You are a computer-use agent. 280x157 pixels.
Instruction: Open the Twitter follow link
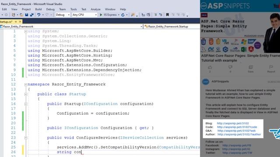pos(237,153)
